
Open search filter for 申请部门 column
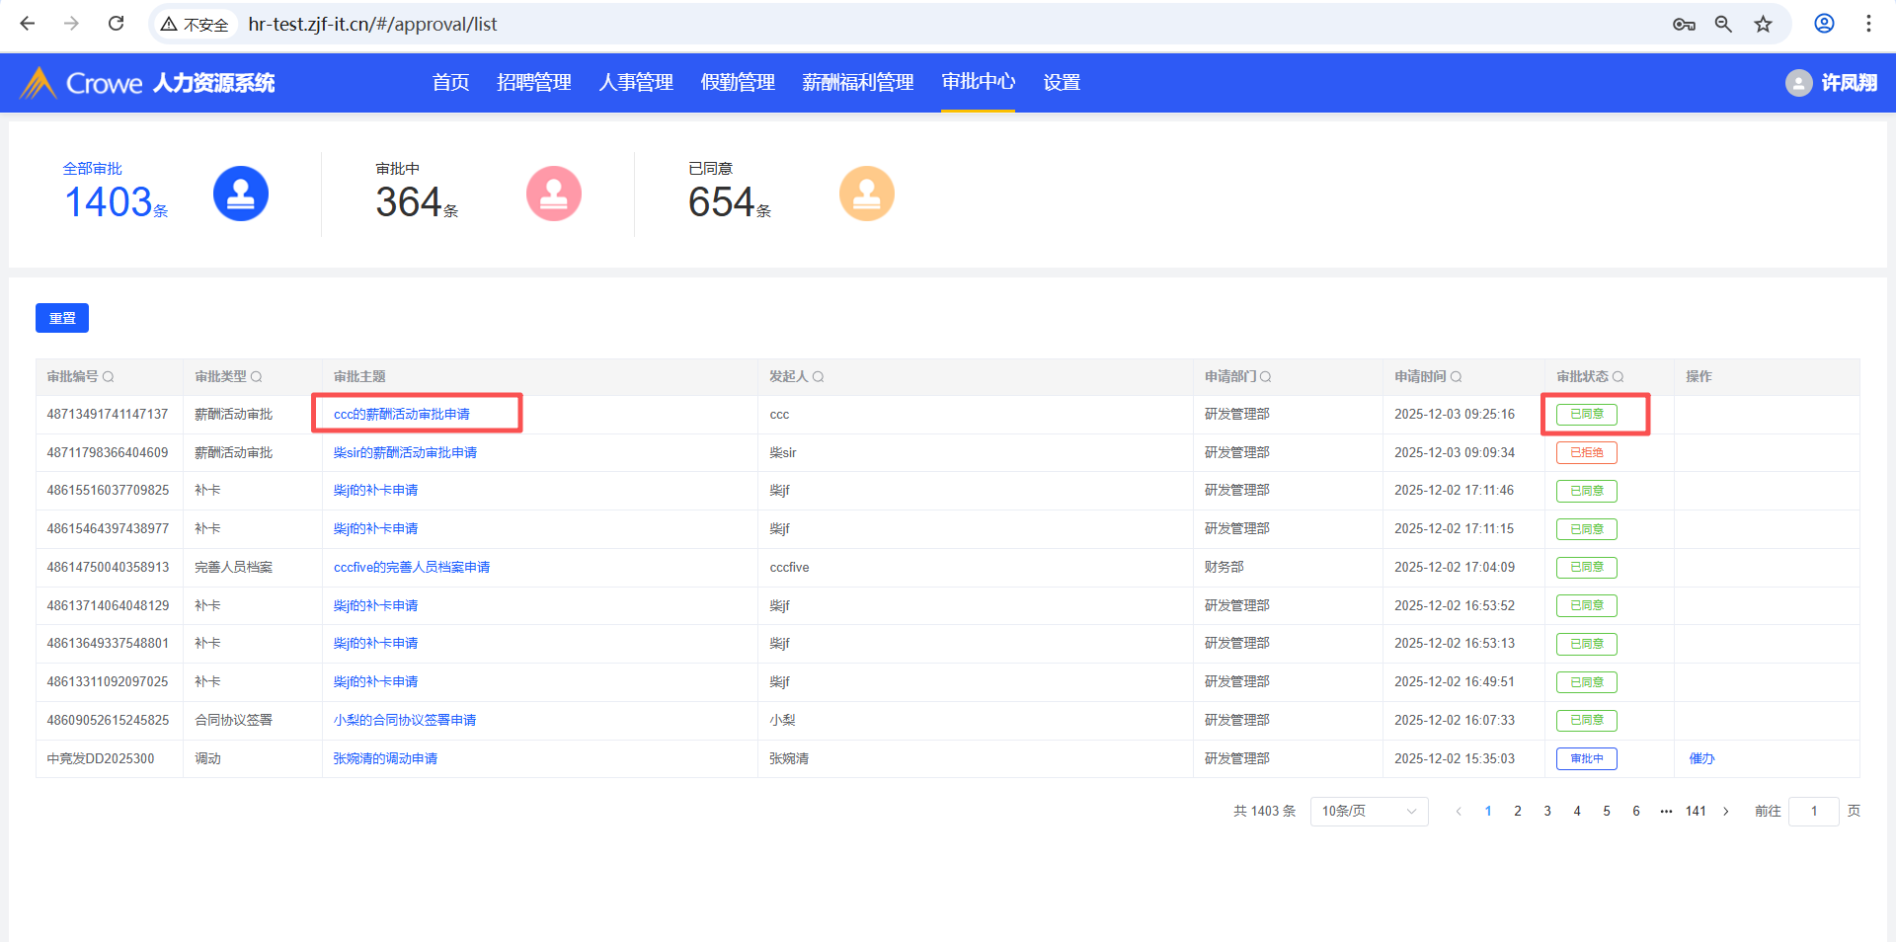click(x=1266, y=377)
